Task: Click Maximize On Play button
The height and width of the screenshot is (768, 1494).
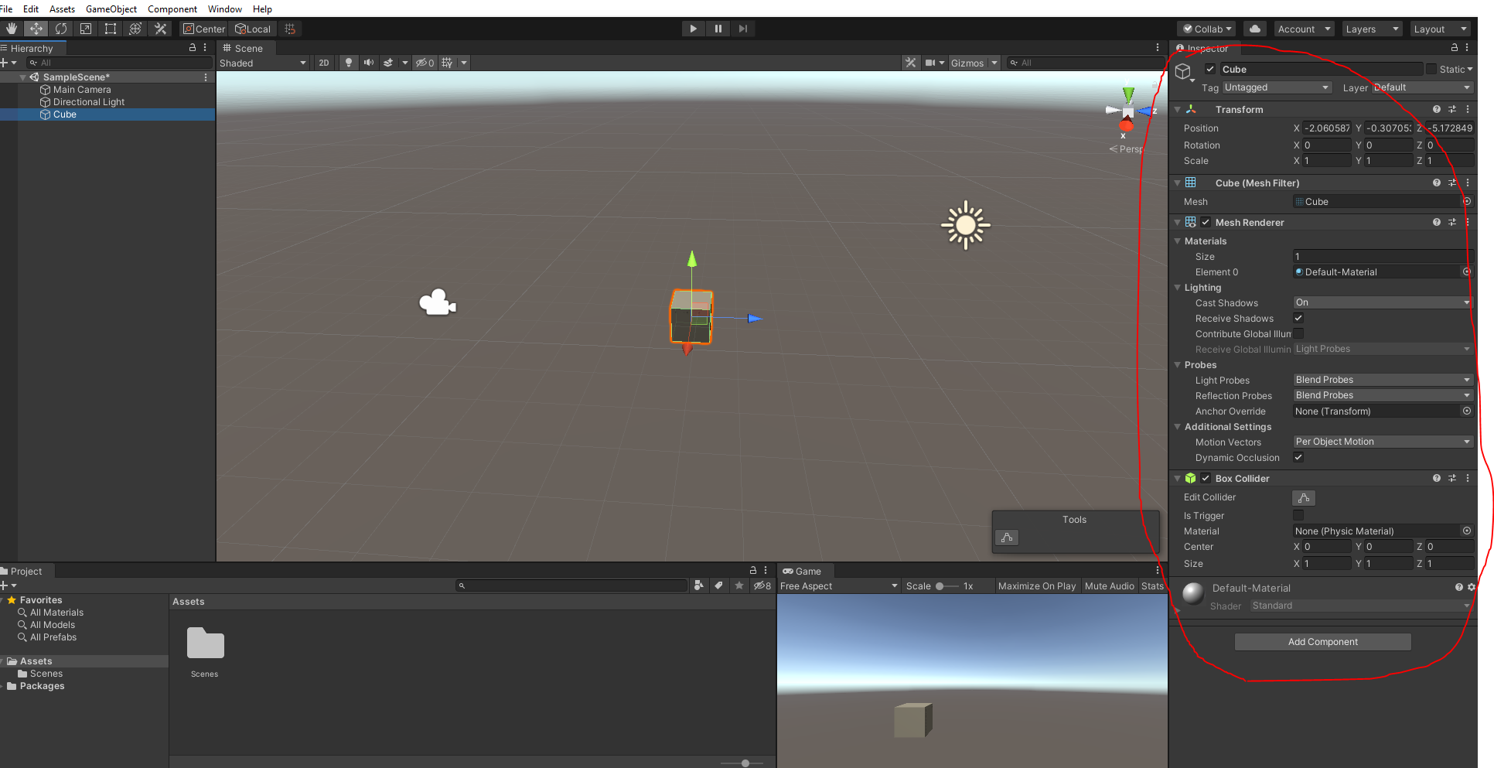Action: click(x=1037, y=586)
